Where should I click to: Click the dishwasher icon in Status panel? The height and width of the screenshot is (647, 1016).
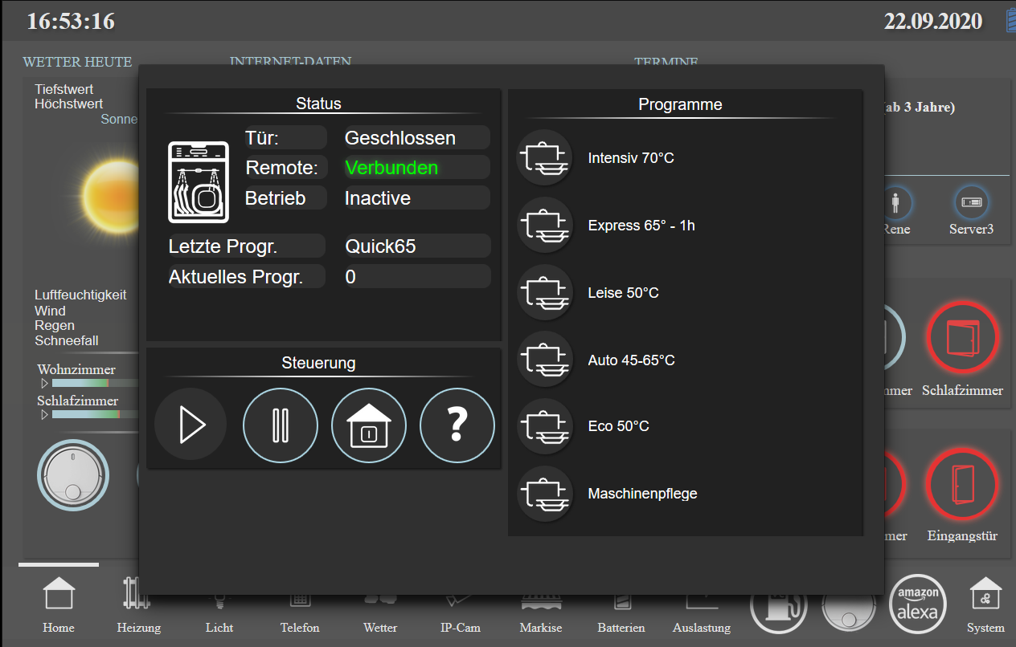[199, 182]
